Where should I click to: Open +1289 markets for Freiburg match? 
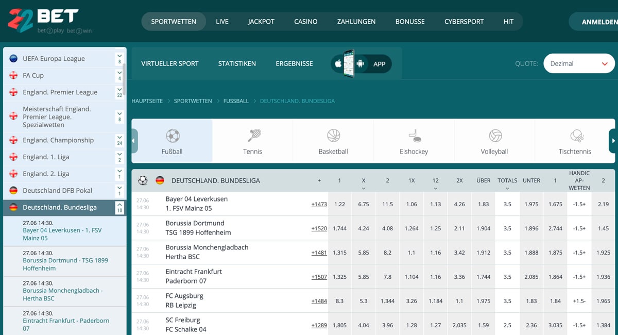(319, 325)
